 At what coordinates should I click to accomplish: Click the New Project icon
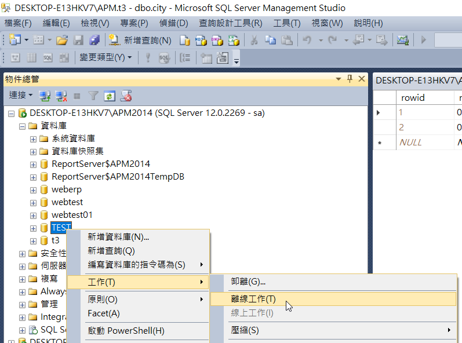point(14,39)
